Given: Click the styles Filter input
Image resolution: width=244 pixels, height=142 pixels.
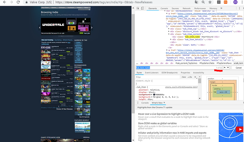Looking at the screenshot, I should (x=157, y=77).
